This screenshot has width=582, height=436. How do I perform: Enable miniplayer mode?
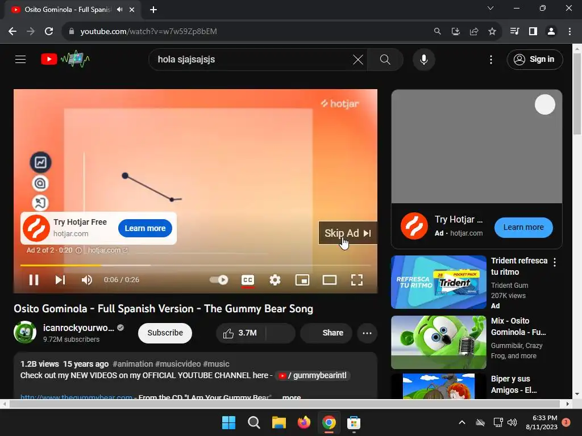(x=302, y=280)
